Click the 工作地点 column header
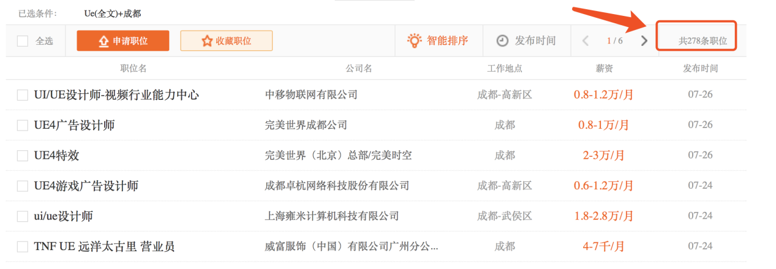Viewport: 776px width, 269px height. pos(505,68)
